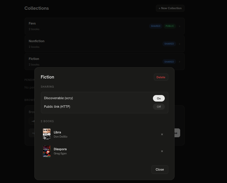Create a new collection

tap(170, 8)
